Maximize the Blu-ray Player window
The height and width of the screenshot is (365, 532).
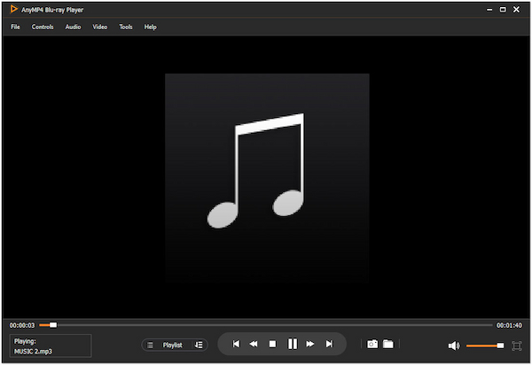[x=503, y=10]
